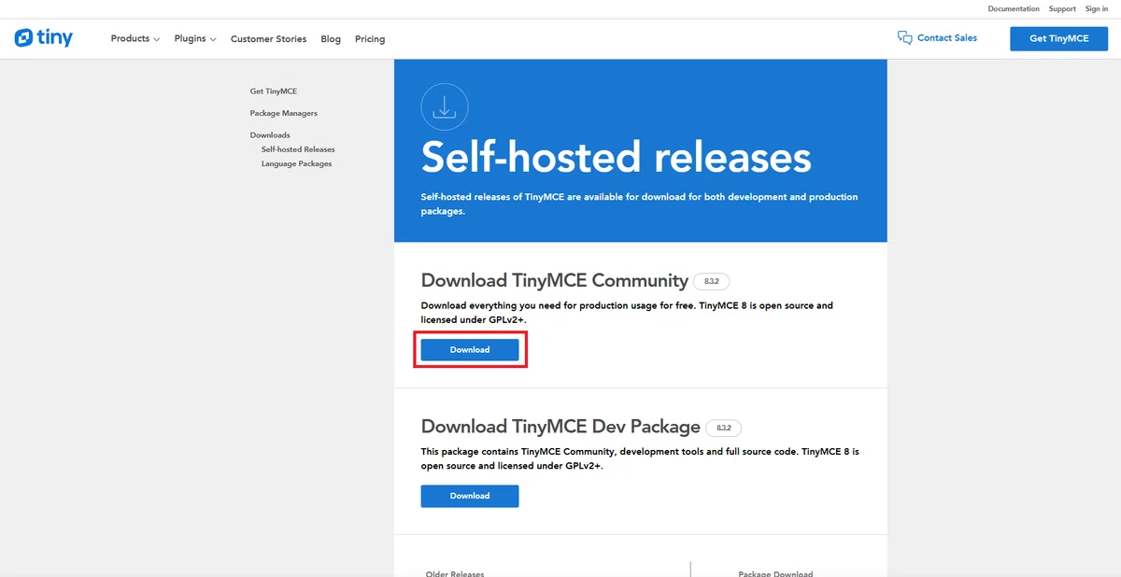Click the tiny logo in header

44,38
